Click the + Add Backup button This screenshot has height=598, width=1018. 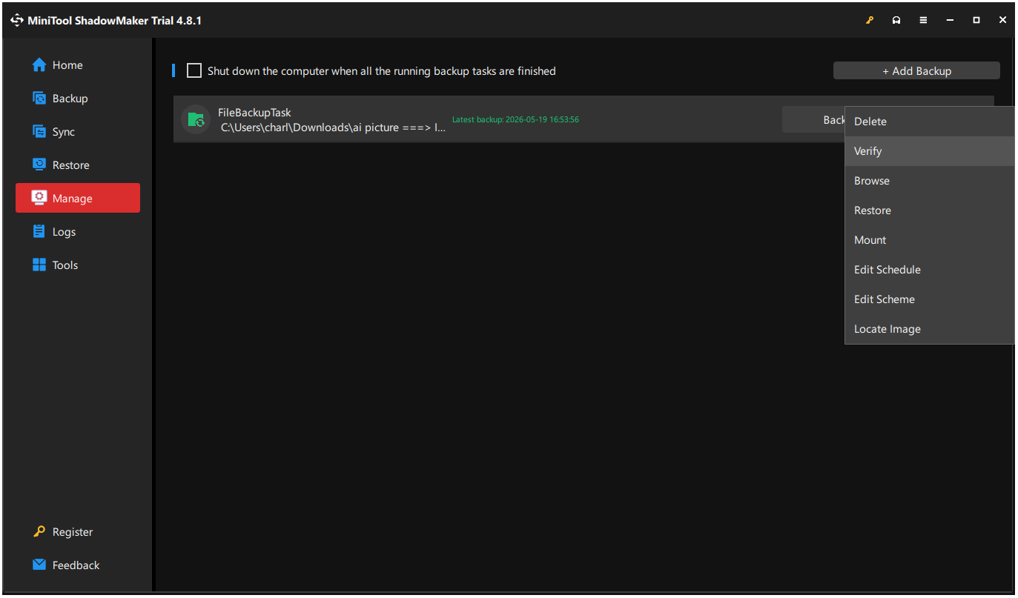(x=916, y=71)
